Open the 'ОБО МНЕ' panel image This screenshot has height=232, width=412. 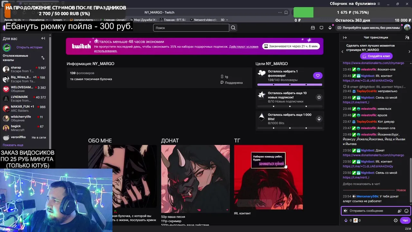(x=122, y=177)
